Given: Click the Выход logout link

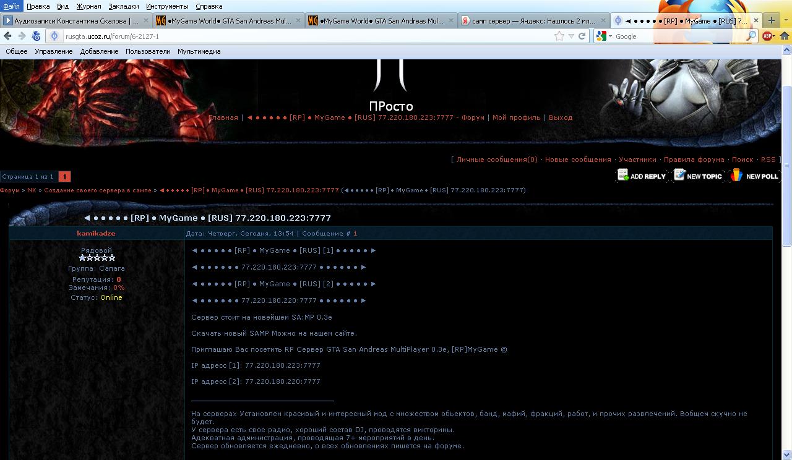Looking at the screenshot, I should (561, 117).
